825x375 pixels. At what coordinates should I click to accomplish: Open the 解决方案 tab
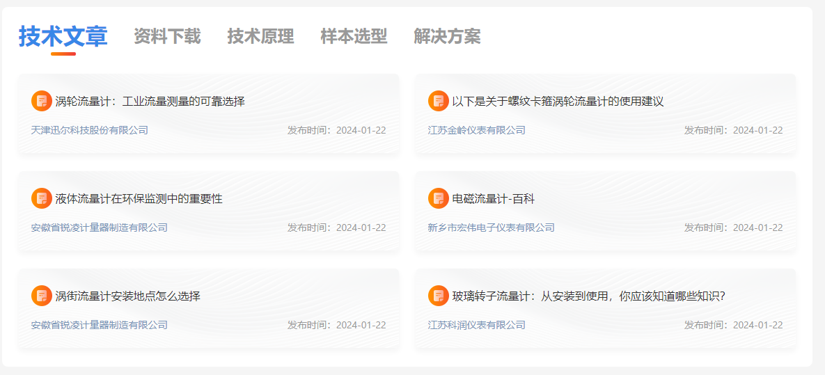[x=447, y=36]
